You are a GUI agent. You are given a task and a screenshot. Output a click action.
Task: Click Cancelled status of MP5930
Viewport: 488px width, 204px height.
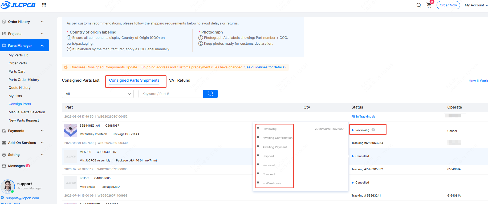coord(362,156)
